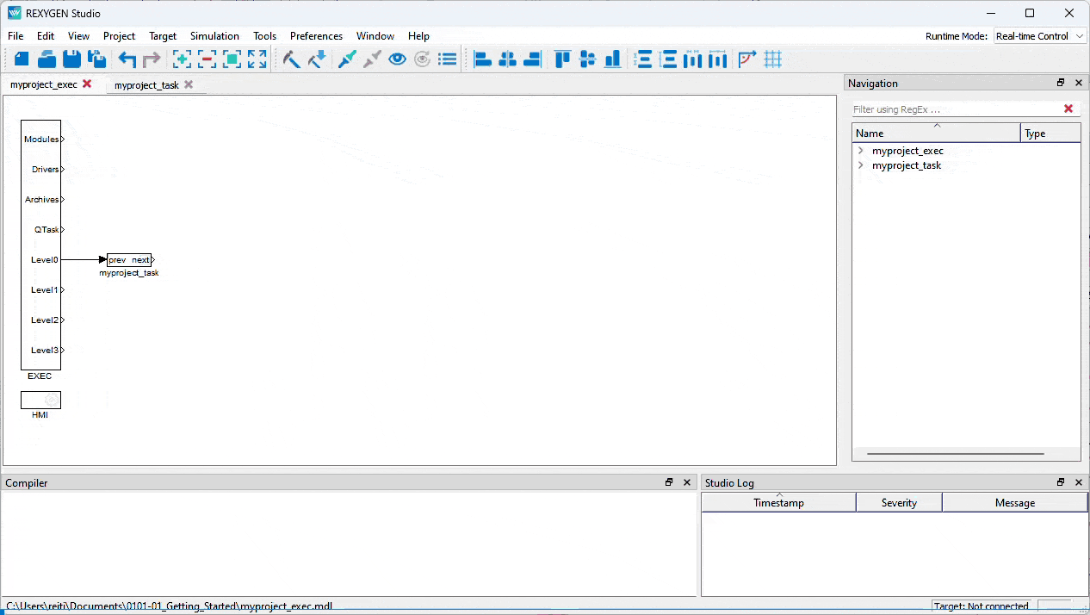Open the File menu
This screenshot has height=615, width=1090.
coord(15,36)
